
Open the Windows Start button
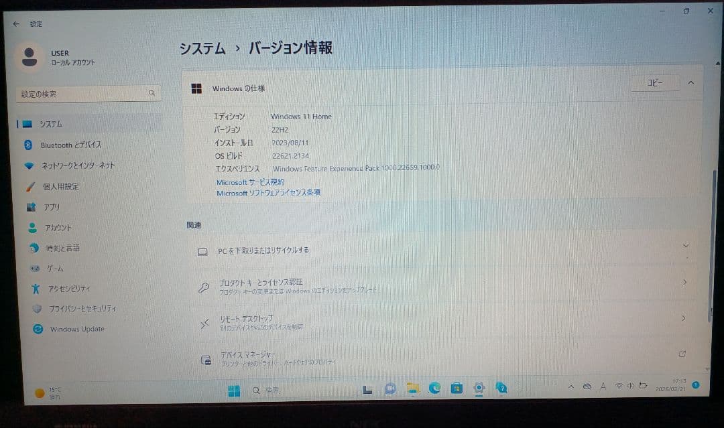[x=234, y=391]
